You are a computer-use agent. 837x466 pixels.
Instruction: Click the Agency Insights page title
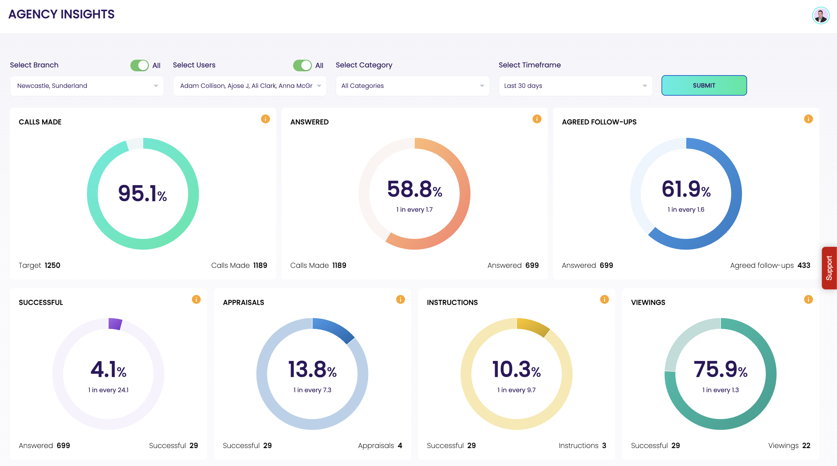pyautogui.click(x=61, y=14)
